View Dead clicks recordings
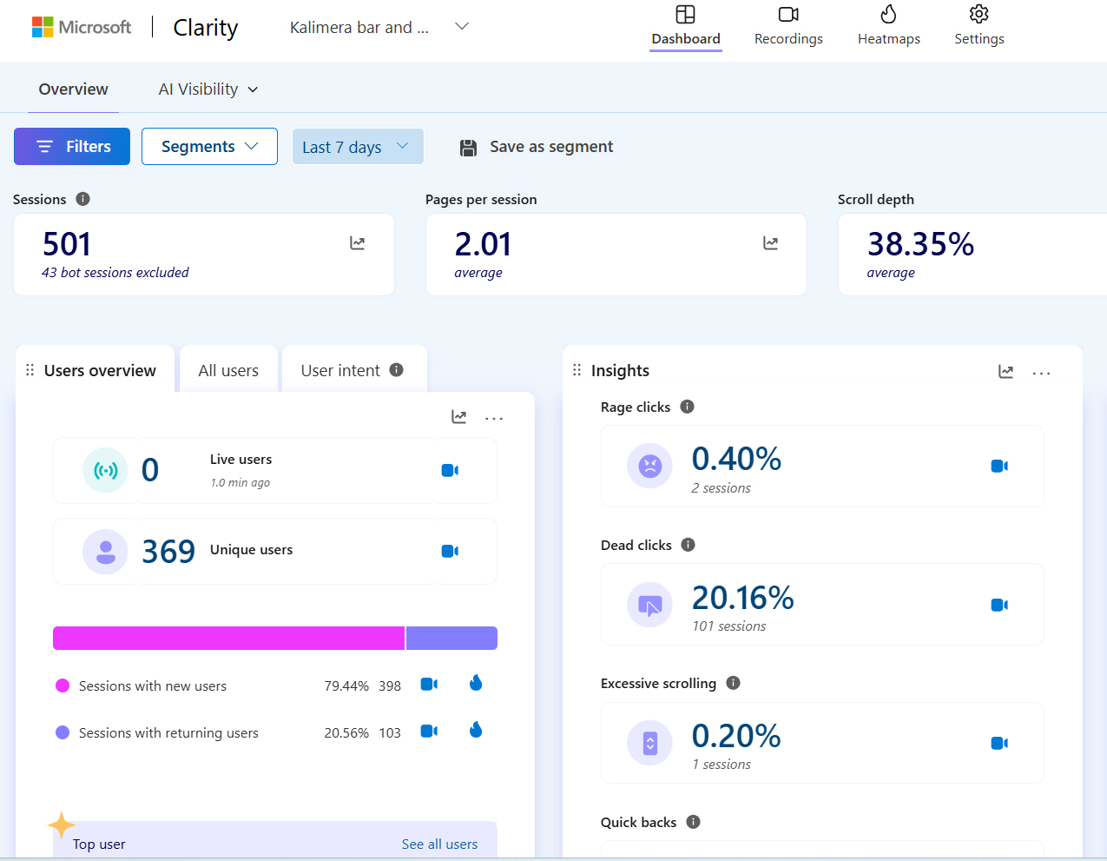1107x861 pixels. point(999,605)
